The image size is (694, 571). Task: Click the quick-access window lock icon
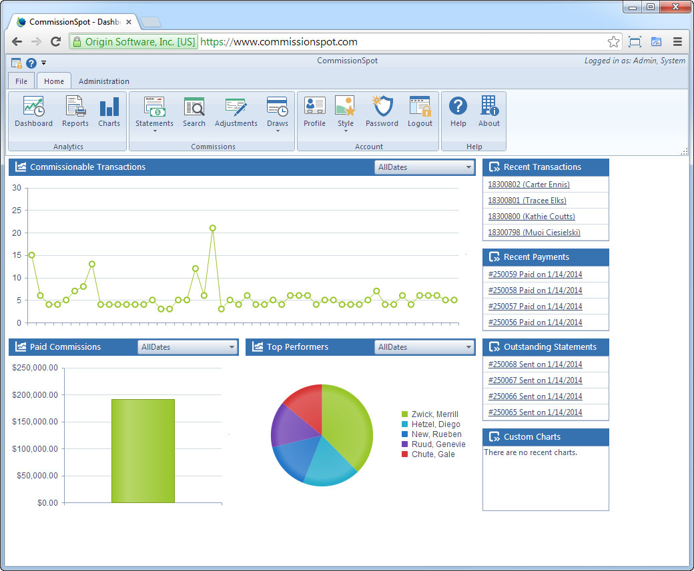[17, 63]
